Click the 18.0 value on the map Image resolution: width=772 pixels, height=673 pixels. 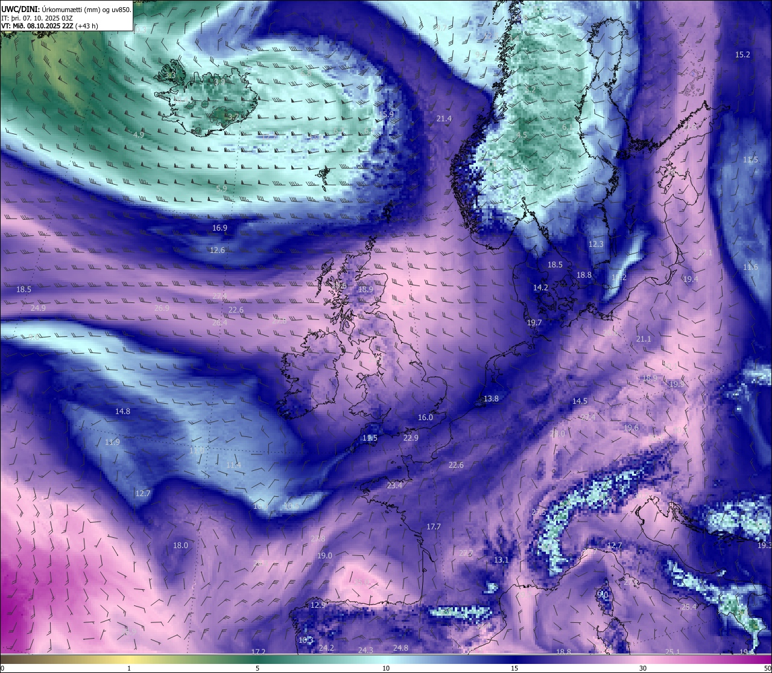(180, 546)
